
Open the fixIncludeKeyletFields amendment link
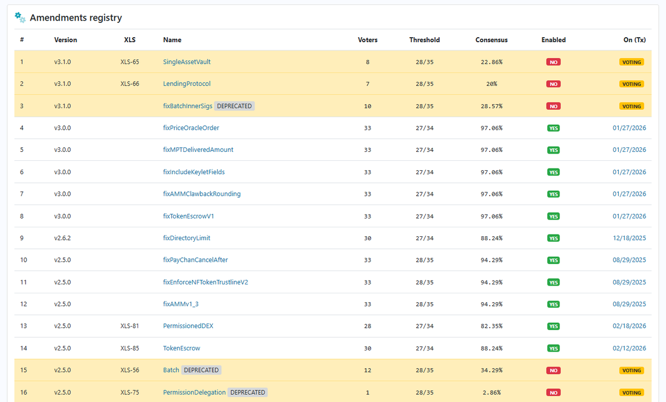pyautogui.click(x=194, y=172)
